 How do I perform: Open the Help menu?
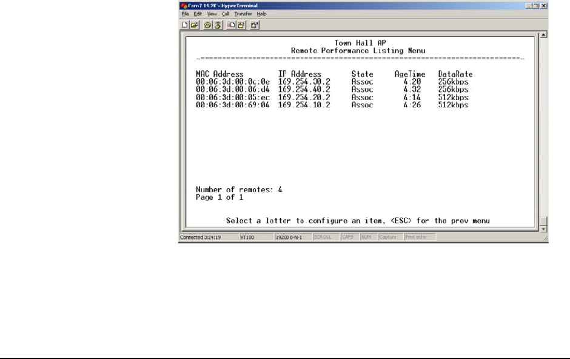click(x=261, y=14)
